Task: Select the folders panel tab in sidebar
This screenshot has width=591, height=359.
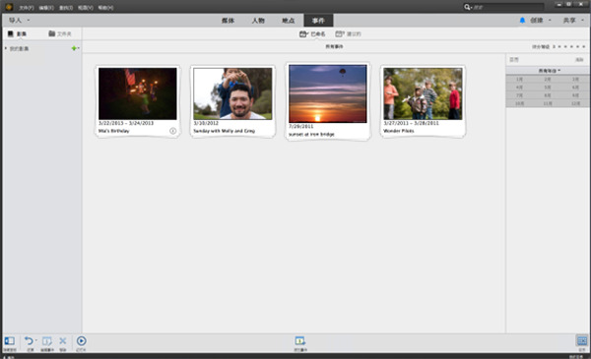Action: [60, 33]
